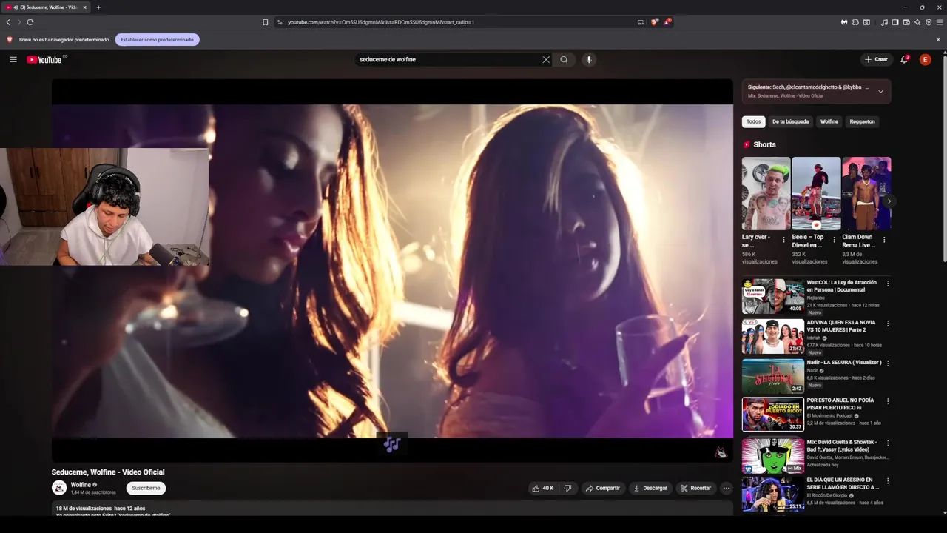Select the Todos filter chip

tap(753, 121)
